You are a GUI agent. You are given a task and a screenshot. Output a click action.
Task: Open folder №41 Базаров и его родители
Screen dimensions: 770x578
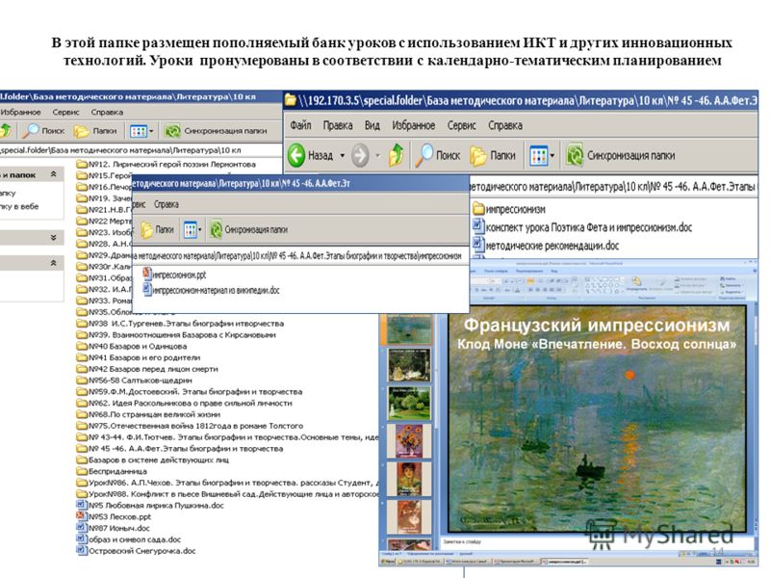(138, 357)
